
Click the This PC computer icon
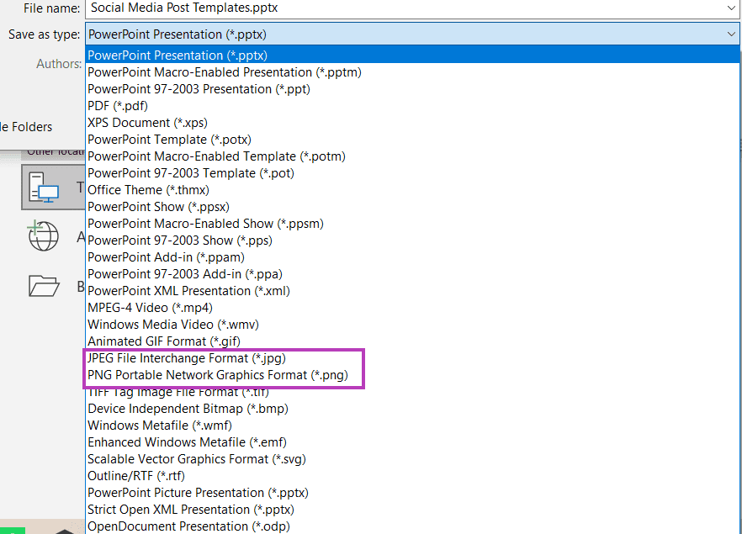point(44,188)
